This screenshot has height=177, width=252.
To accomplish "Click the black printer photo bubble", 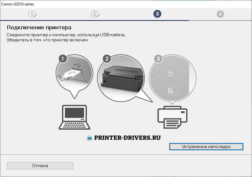I will (x=121, y=78).
